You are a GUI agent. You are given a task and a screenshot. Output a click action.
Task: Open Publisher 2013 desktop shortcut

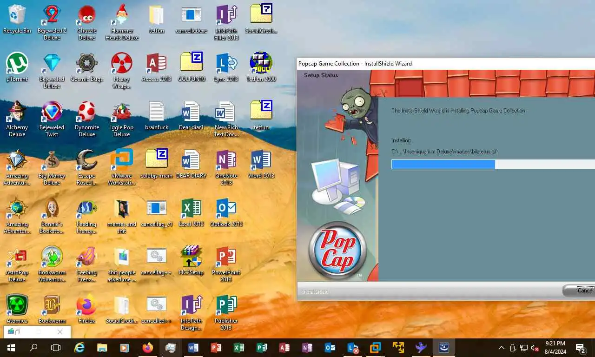226,312
